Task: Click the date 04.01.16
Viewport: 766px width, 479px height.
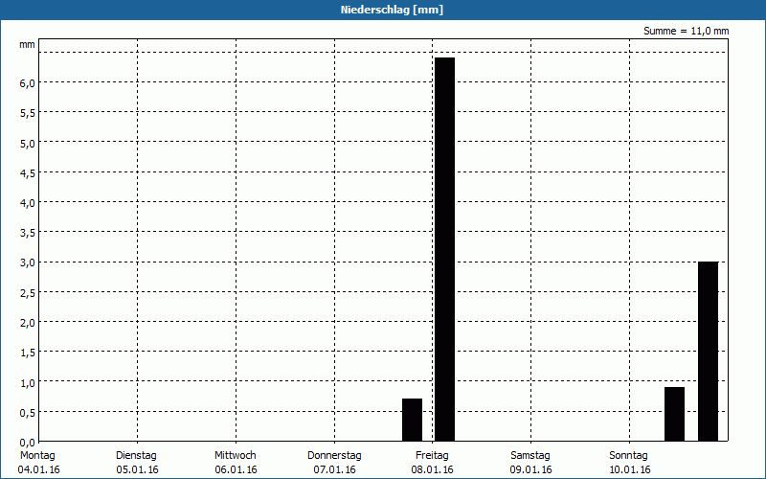Action: tap(38, 469)
